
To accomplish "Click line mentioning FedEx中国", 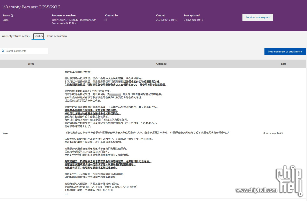I will [96, 120].
